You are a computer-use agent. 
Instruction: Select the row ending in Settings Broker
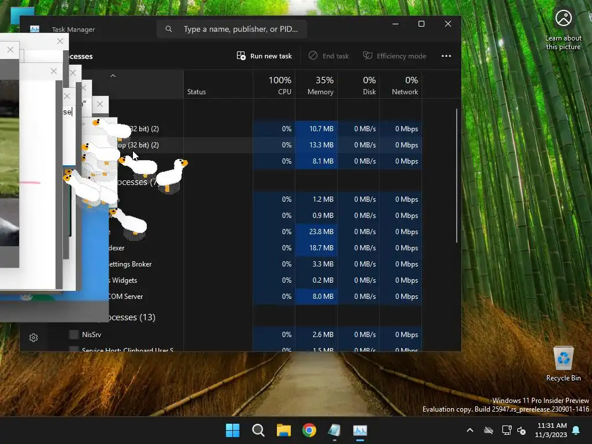pos(265,264)
